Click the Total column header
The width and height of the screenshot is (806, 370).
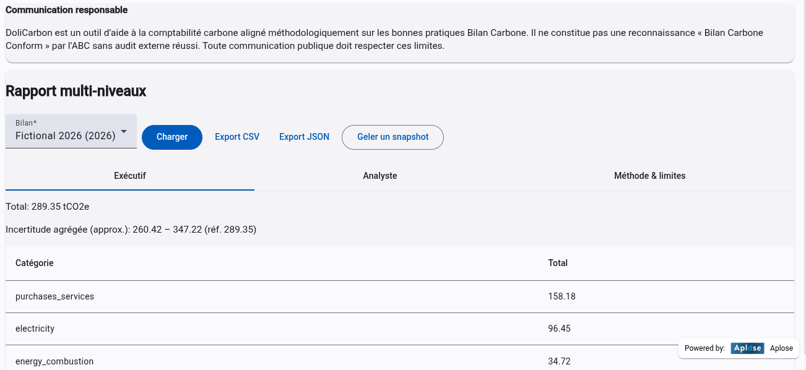(x=558, y=263)
